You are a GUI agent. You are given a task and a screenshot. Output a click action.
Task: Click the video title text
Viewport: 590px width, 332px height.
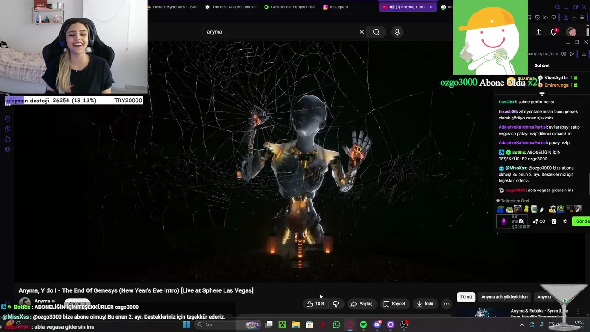[x=136, y=290]
